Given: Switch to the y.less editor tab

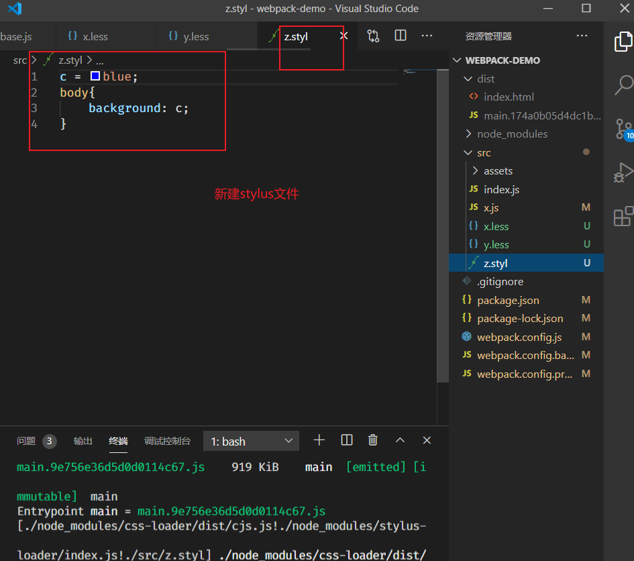Looking at the screenshot, I should (195, 37).
